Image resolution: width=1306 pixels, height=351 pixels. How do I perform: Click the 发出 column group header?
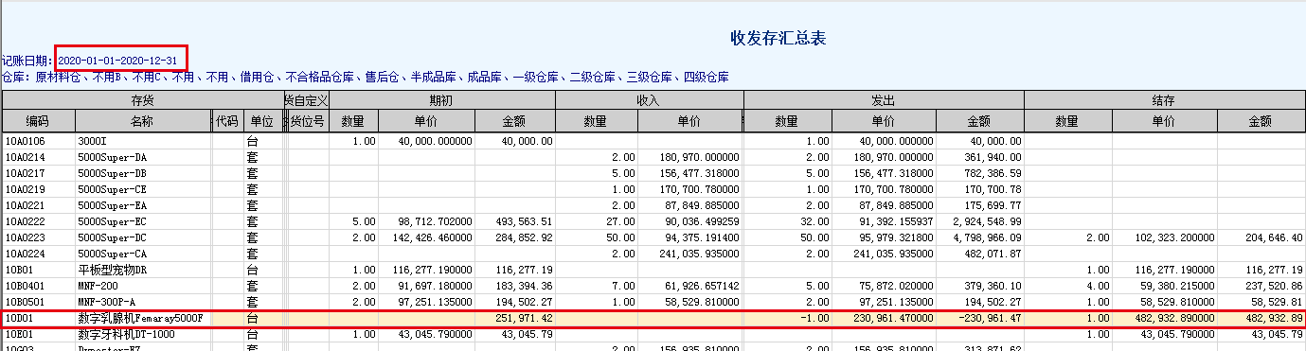pyautogui.click(x=884, y=100)
